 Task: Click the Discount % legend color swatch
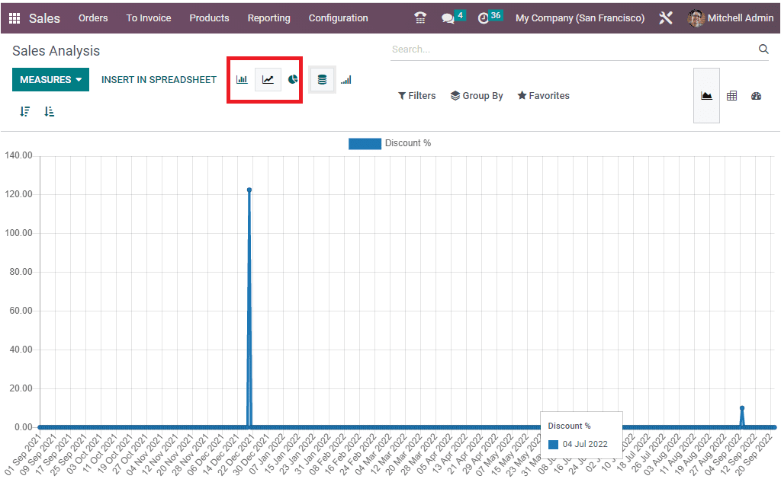(365, 143)
